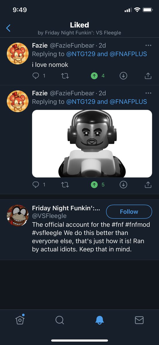Screen dimensions: 159x345
Task: Share the Lego figure image tweet
Action: (148, 185)
